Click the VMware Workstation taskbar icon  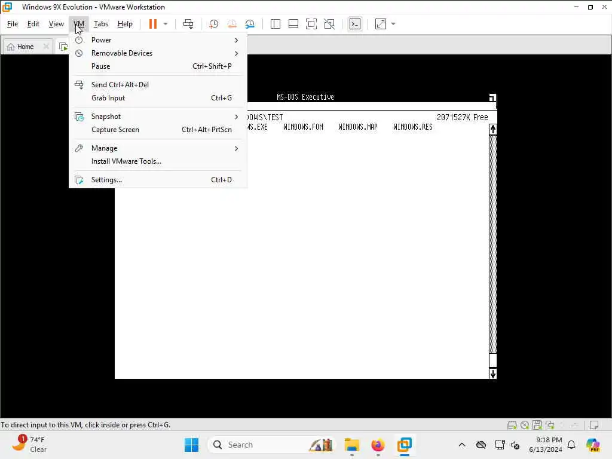coord(405,445)
